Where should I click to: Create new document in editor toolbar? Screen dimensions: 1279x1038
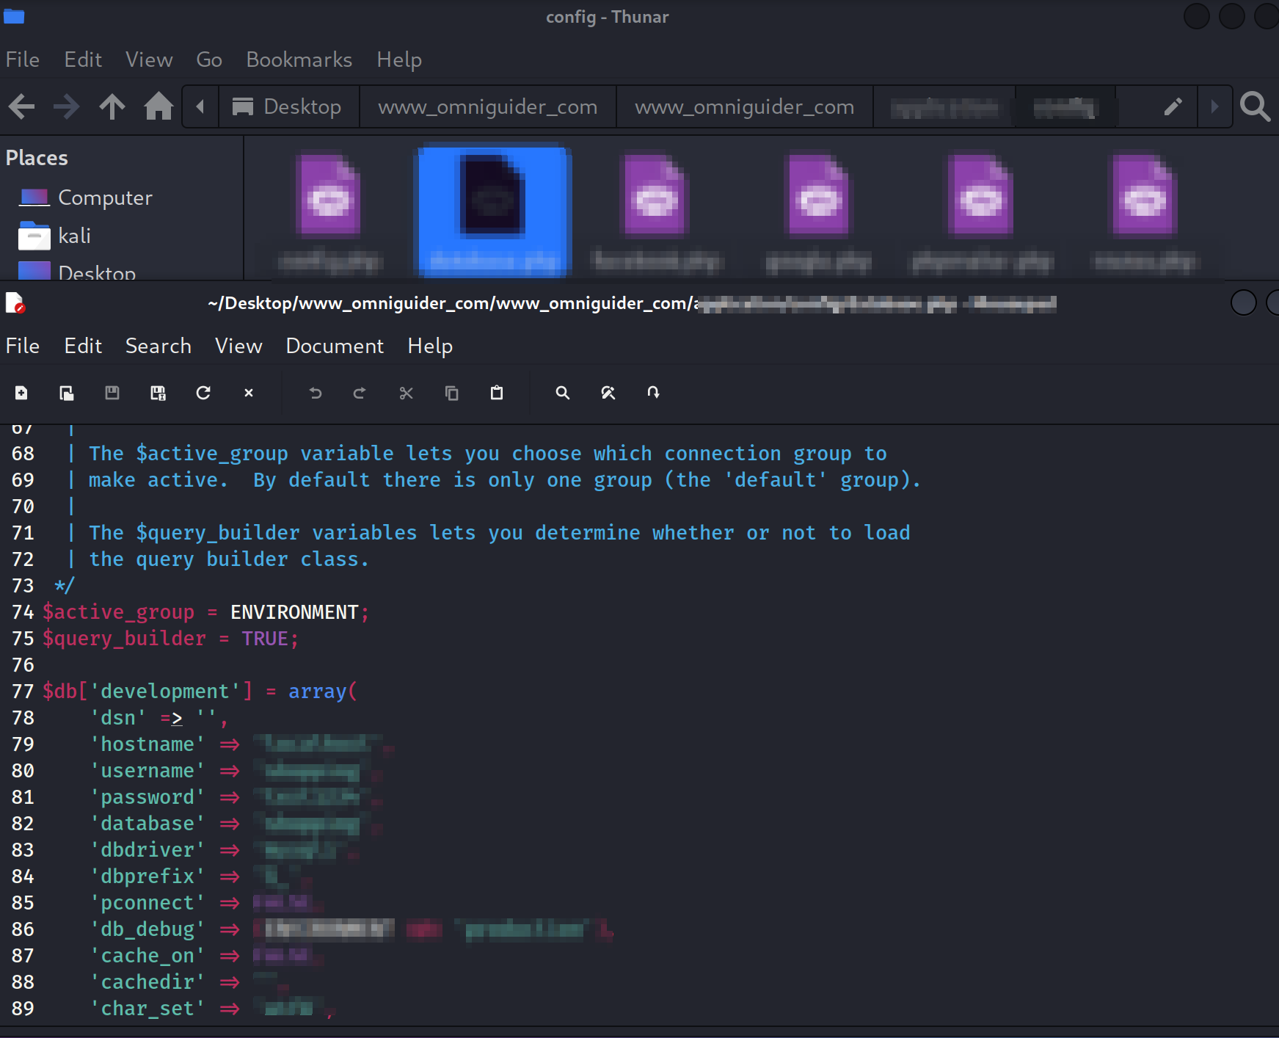click(x=21, y=393)
